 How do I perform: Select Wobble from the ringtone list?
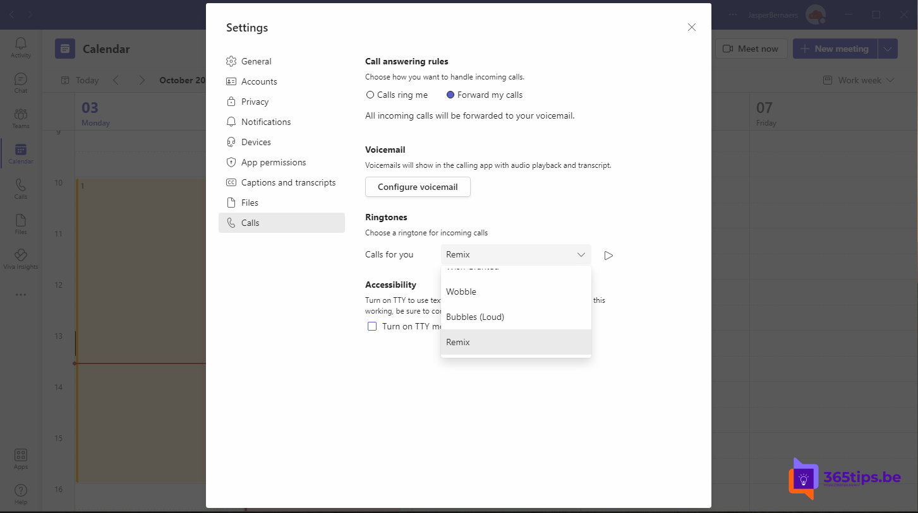(461, 292)
